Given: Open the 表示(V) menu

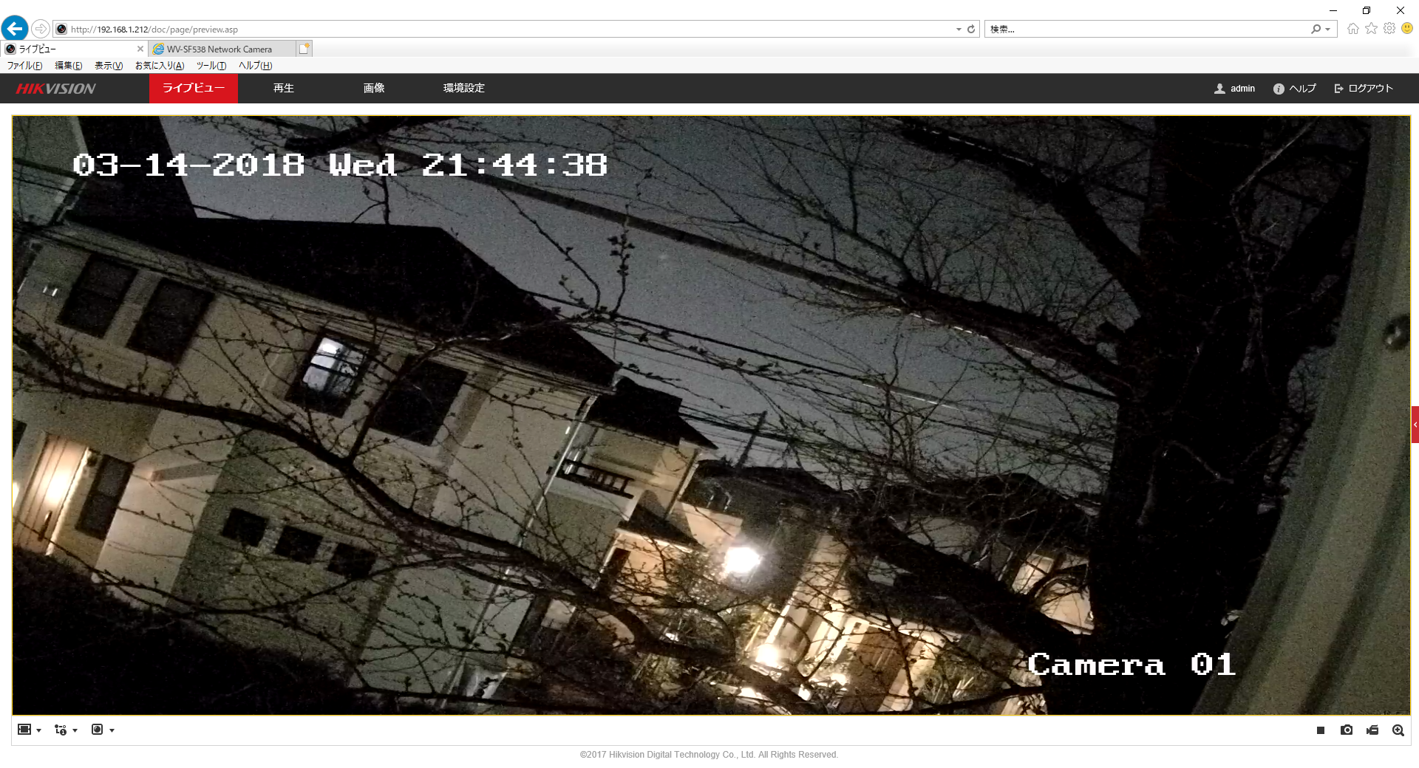Looking at the screenshot, I should click(x=109, y=66).
